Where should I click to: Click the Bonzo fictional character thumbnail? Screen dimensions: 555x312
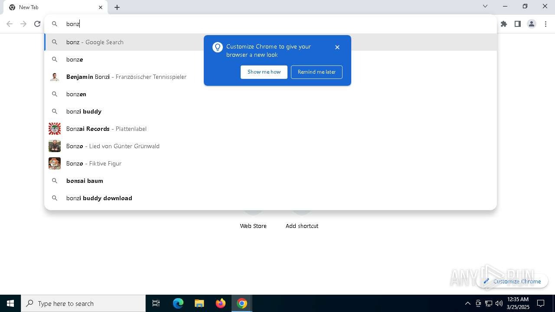(55, 163)
